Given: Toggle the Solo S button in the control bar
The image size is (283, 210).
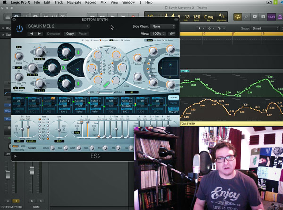Looking at the screenshot, I should tap(263, 17).
